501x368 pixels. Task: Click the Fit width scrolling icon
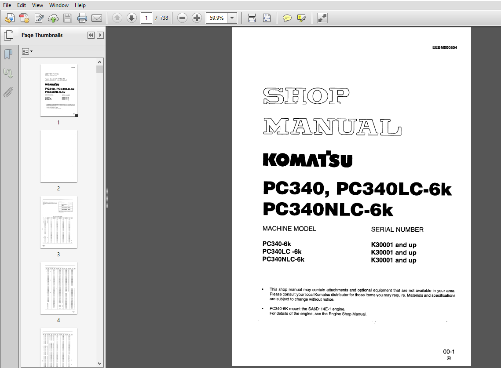252,18
